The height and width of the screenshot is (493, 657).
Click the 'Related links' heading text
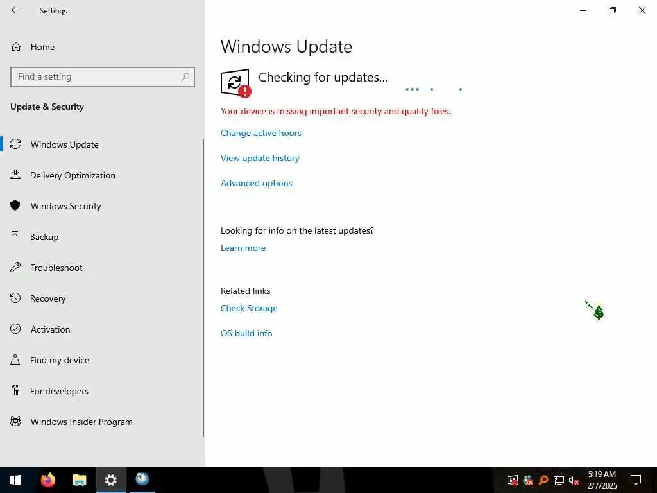pyautogui.click(x=246, y=291)
